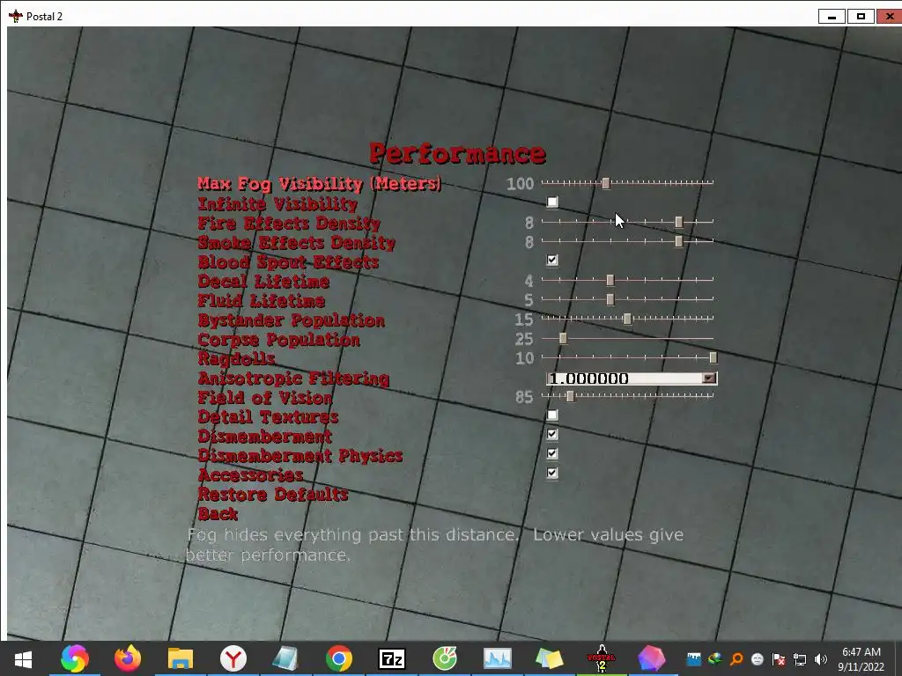Viewport: 902px width, 676px height.
Task: Launch Firefox from the taskbar
Action: tap(128, 658)
